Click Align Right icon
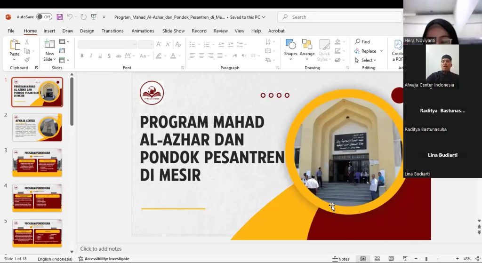Viewport: 482px width, 263px height. pyautogui.click(x=211, y=56)
